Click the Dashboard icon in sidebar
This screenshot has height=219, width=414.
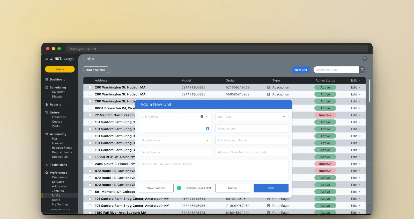coord(47,79)
